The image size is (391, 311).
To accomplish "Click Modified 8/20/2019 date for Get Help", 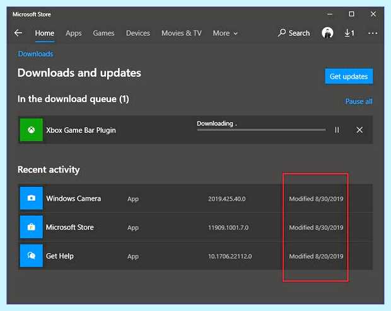I will pyautogui.click(x=316, y=256).
